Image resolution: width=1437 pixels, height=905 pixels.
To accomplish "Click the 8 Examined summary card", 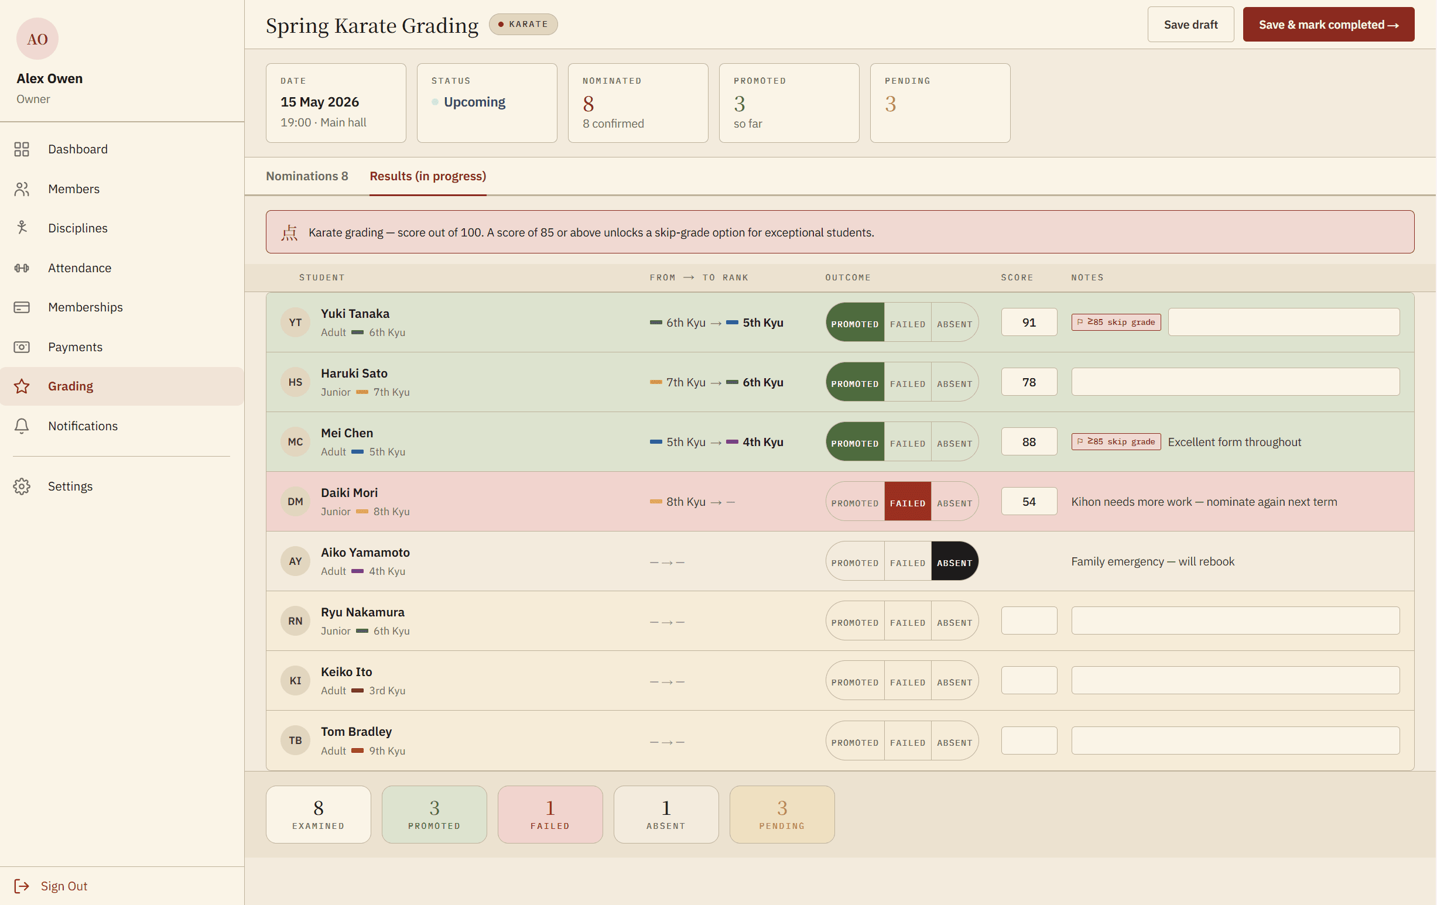I will [x=318, y=814].
